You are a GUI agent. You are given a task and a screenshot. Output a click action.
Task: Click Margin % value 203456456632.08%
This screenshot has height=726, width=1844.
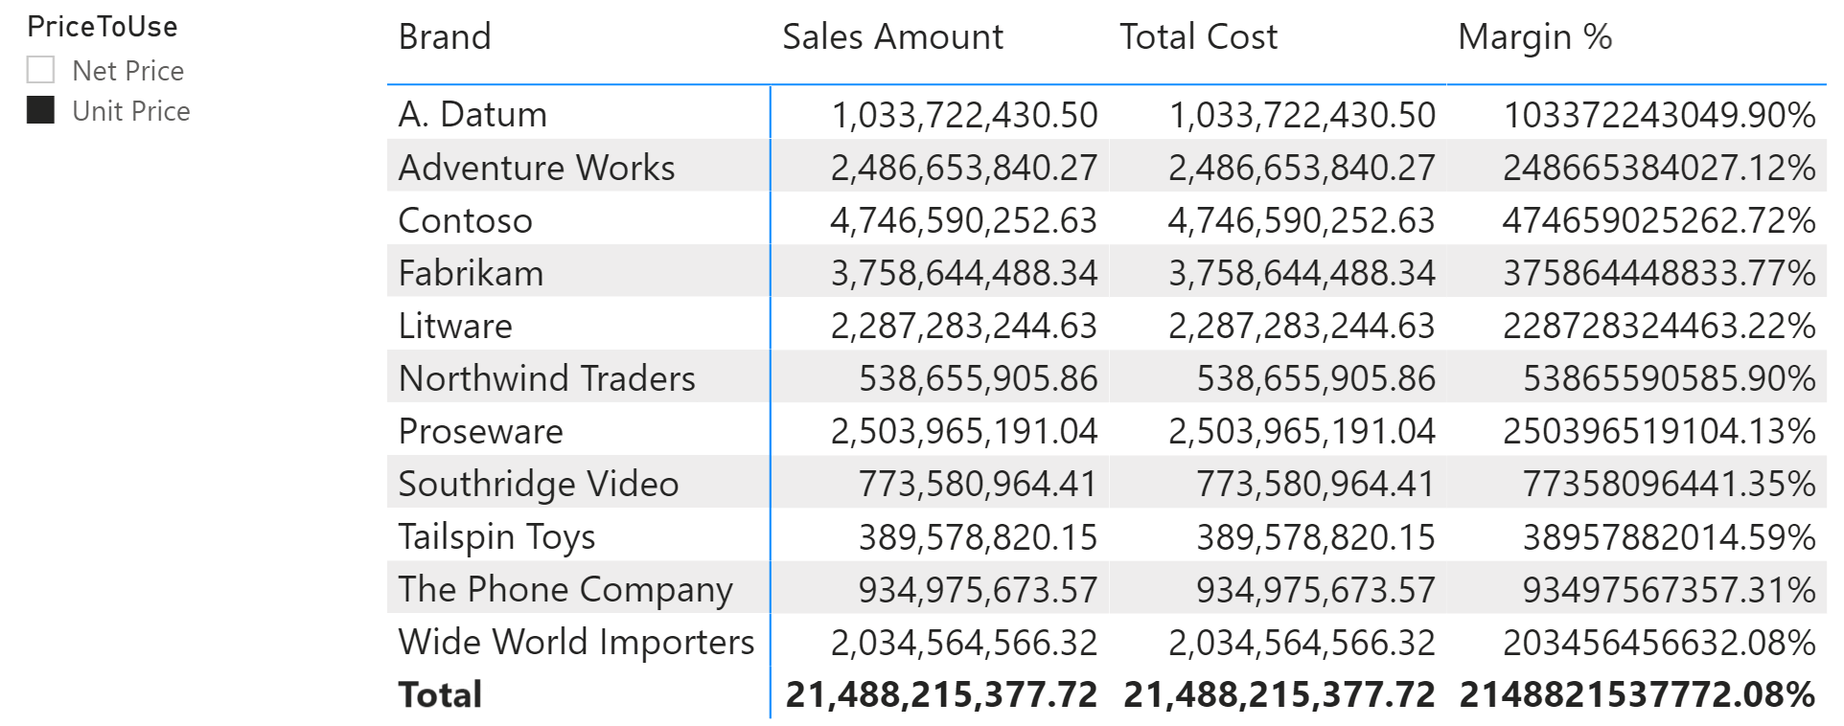coord(1659,642)
